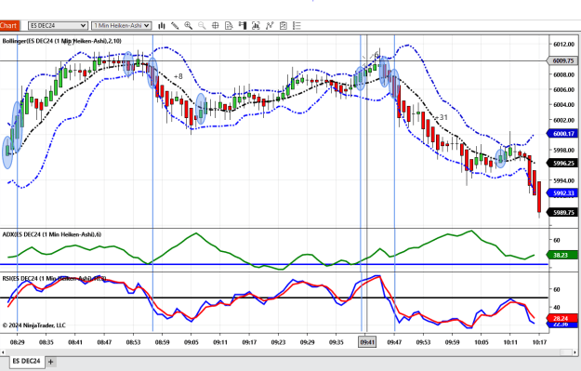The image size is (581, 371).
Task: Click the zoom in magnifier icon
Action: coord(188,26)
